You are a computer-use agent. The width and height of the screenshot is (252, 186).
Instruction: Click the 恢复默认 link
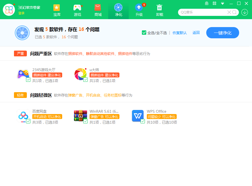[x=180, y=33]
